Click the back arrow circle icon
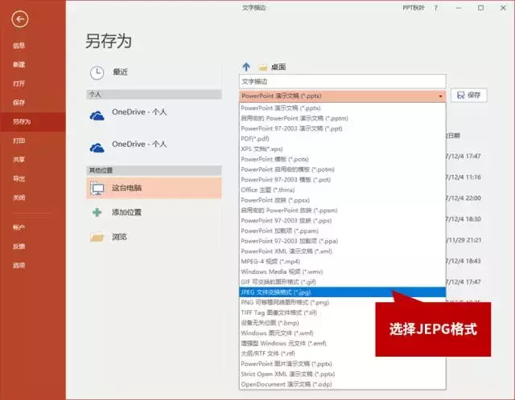The height and width of the screenshot is (400, 515). (x=19, y=19)
